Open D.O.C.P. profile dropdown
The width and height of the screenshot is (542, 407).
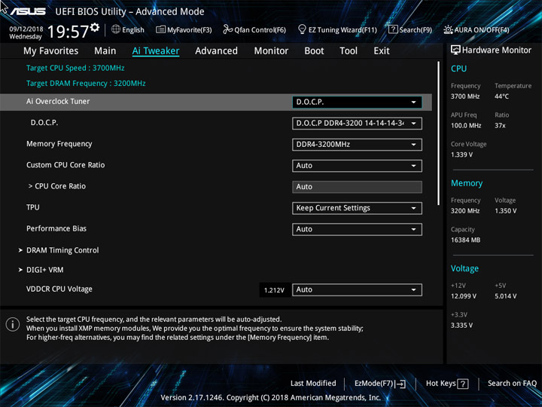[x=357, y=124]
